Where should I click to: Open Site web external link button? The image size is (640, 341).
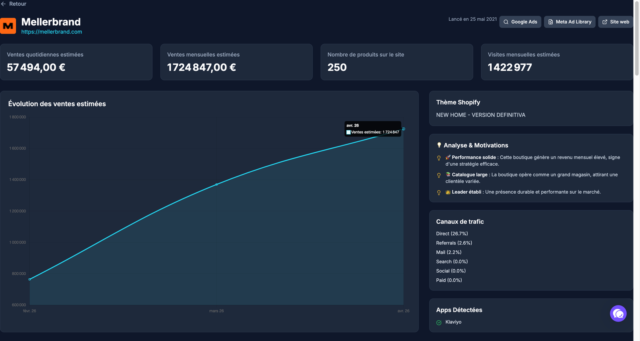tap(616, 22)
